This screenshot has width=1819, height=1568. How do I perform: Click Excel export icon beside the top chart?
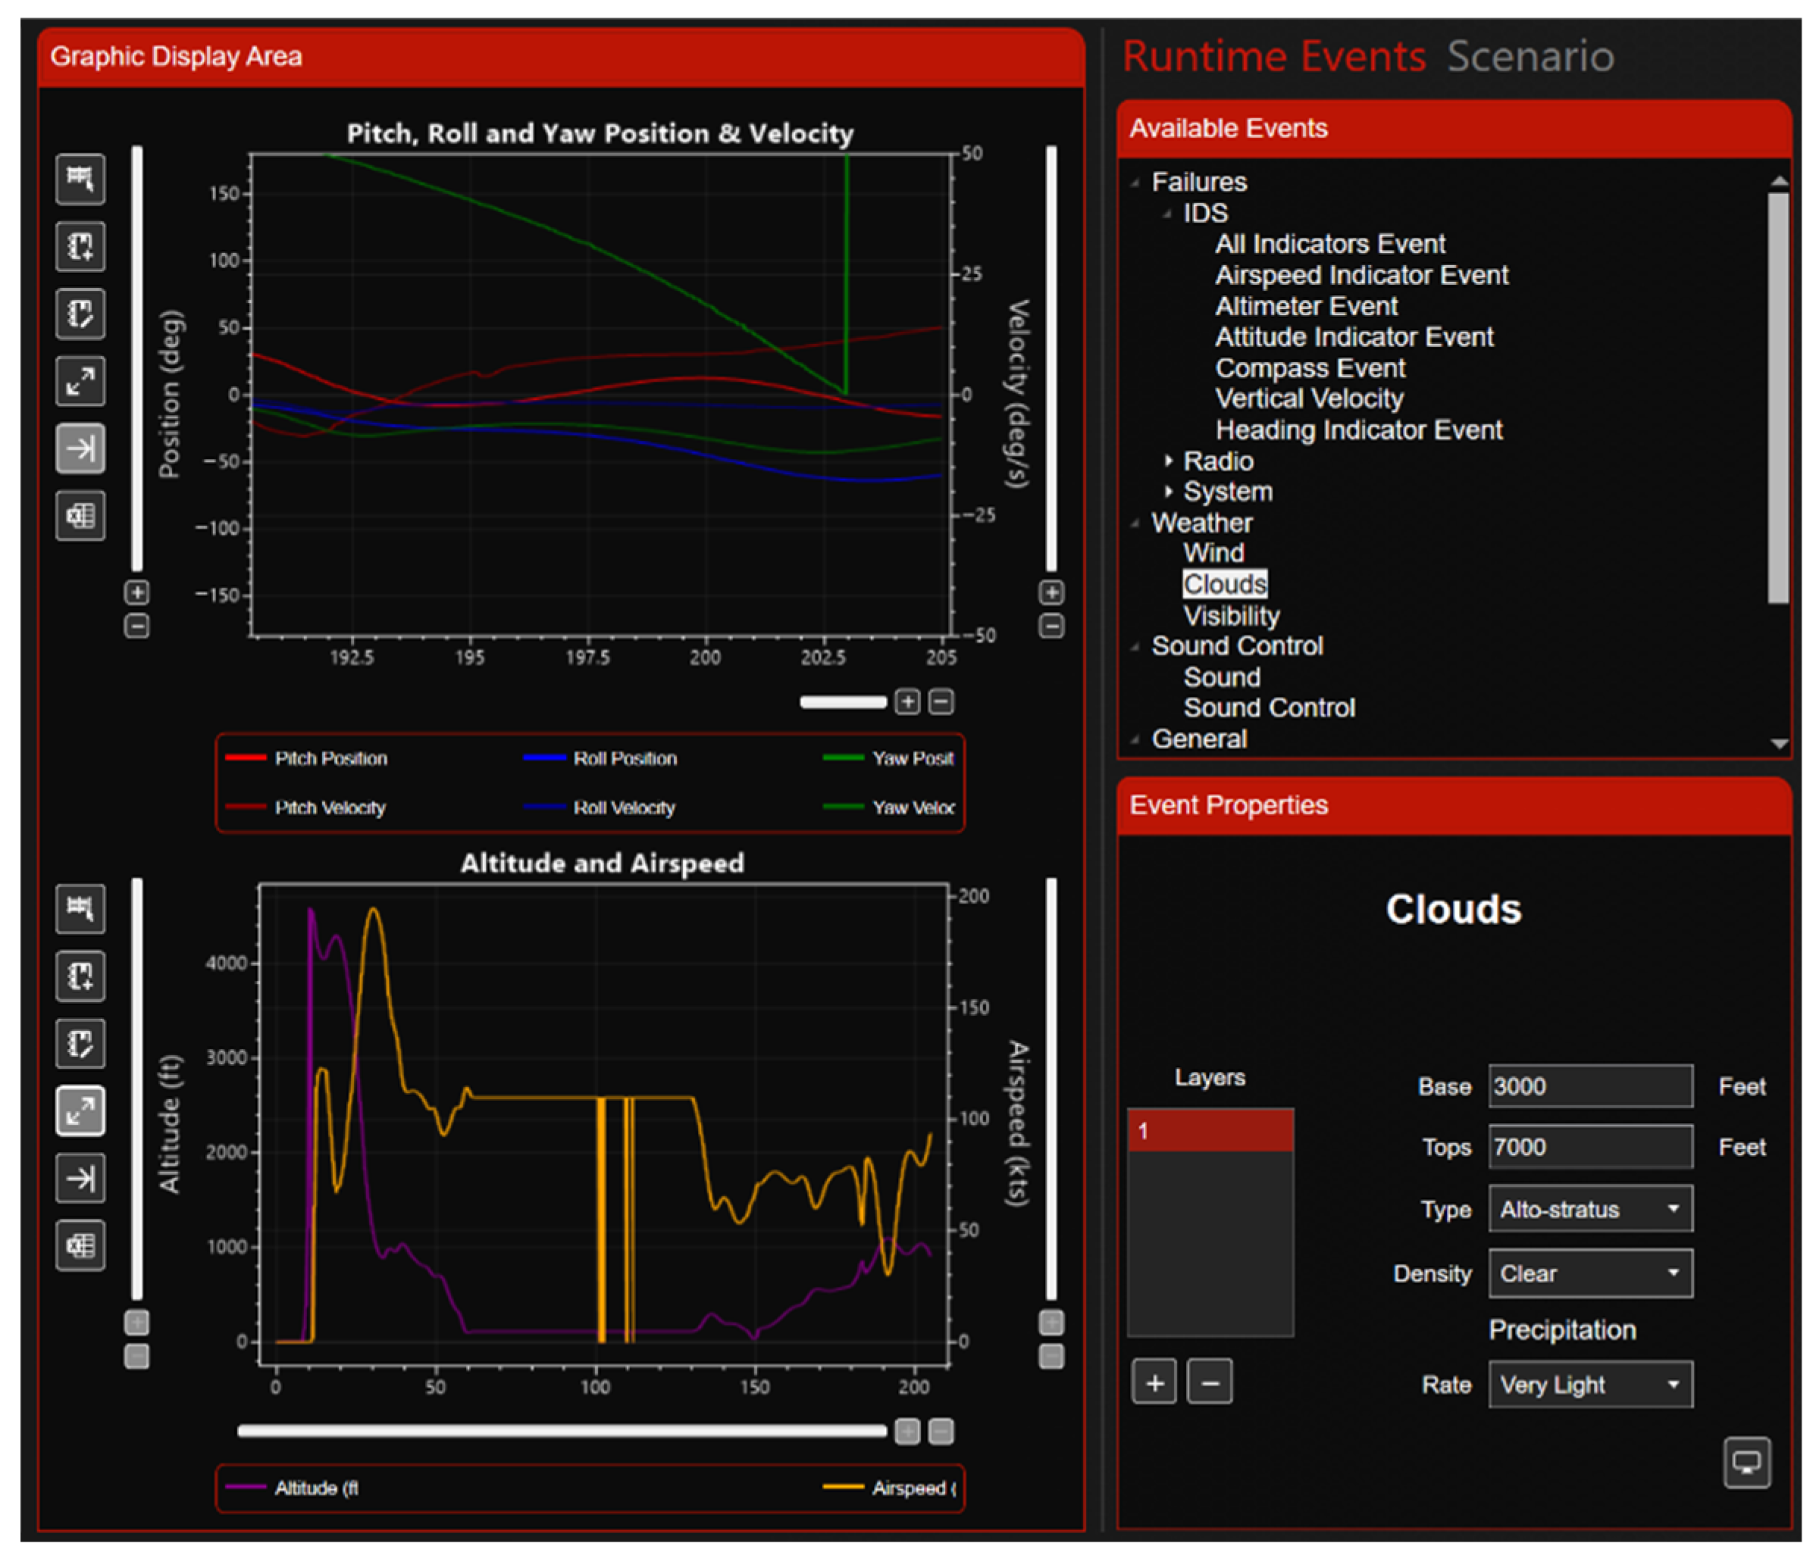tap(80, 515)
